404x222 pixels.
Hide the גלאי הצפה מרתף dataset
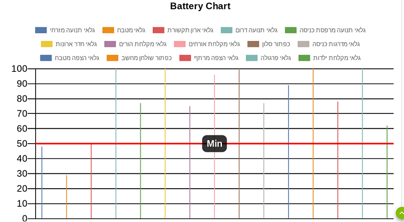click(208, 58)
